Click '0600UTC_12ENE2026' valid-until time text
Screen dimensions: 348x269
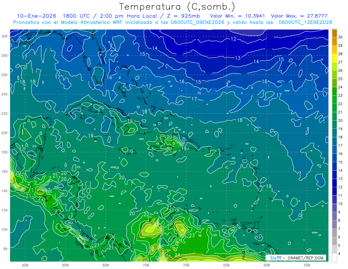pos(305,22)
